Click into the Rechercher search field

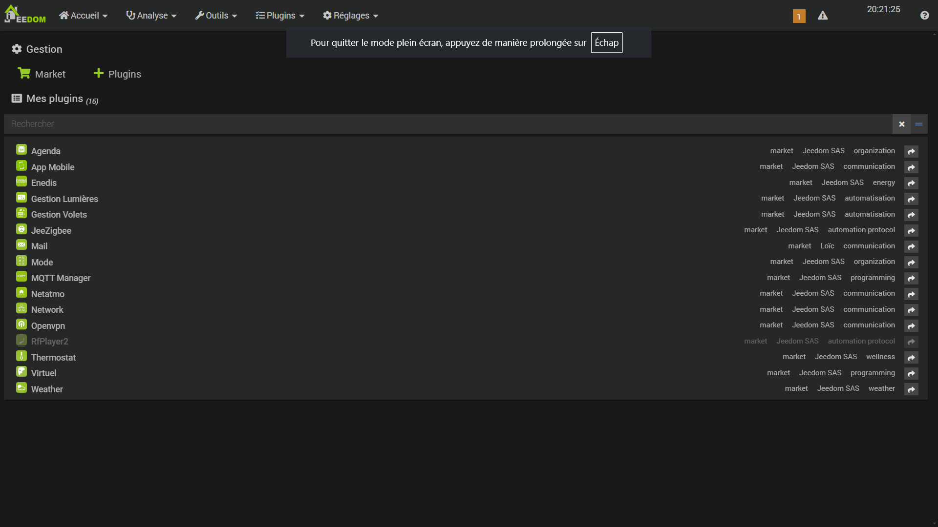pos(448,124)
